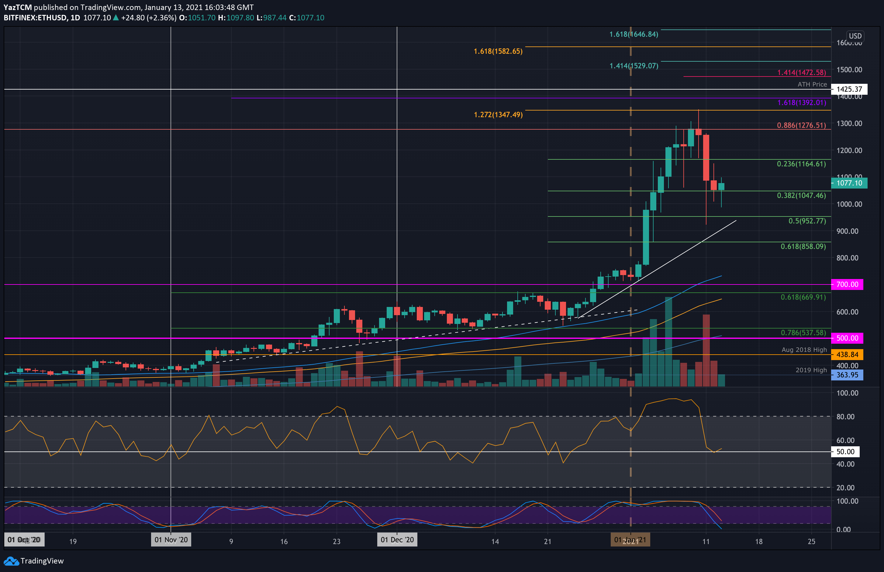
Task: Click the magenta 700.00 price label
Action: (847, 284)
